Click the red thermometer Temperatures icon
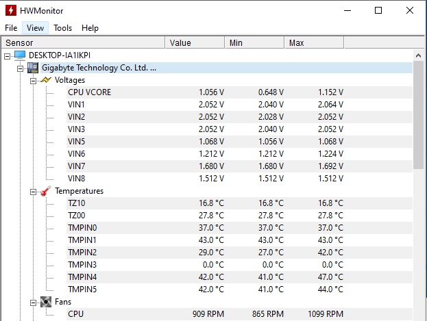 (x=46, y=191)
